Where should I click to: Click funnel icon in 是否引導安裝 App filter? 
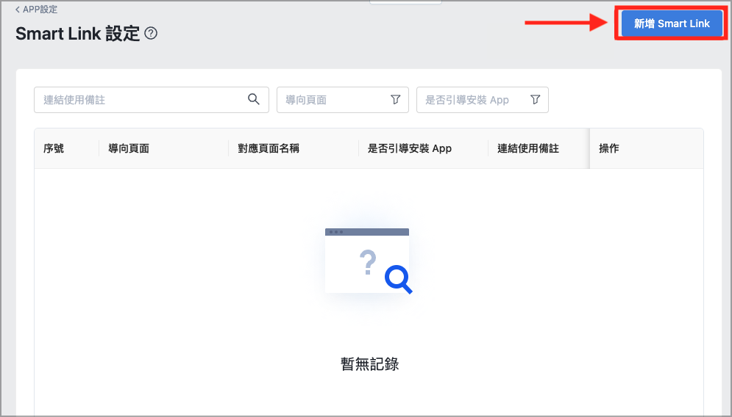point(535,99)
